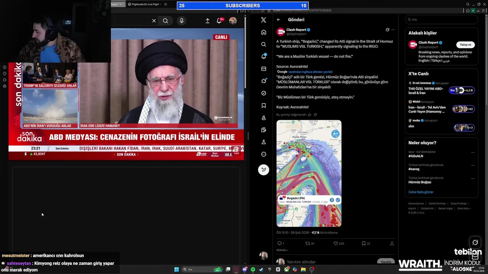Open options dots for #savaş trend

click(x=473, y=166)
